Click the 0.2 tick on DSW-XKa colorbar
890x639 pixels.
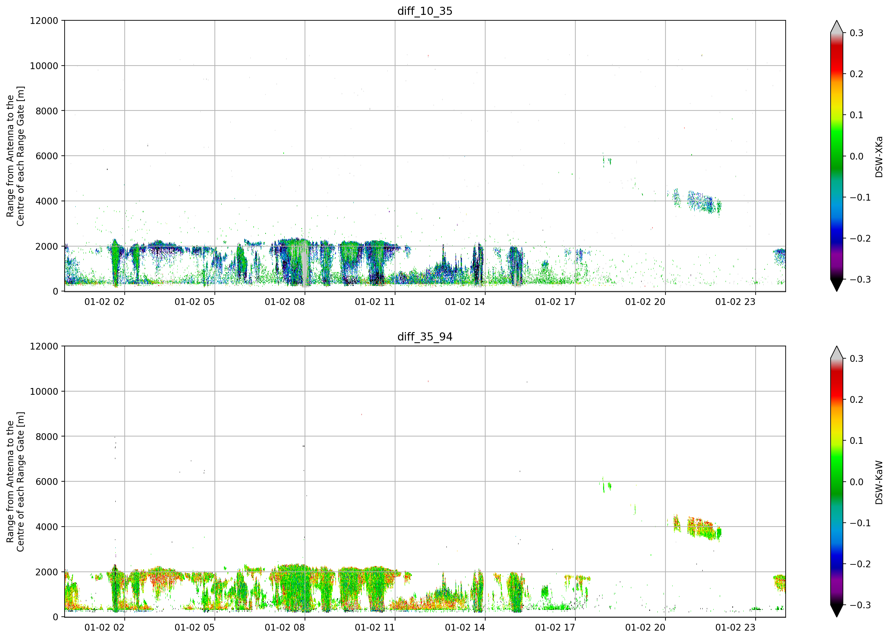[x=857, y=74]
